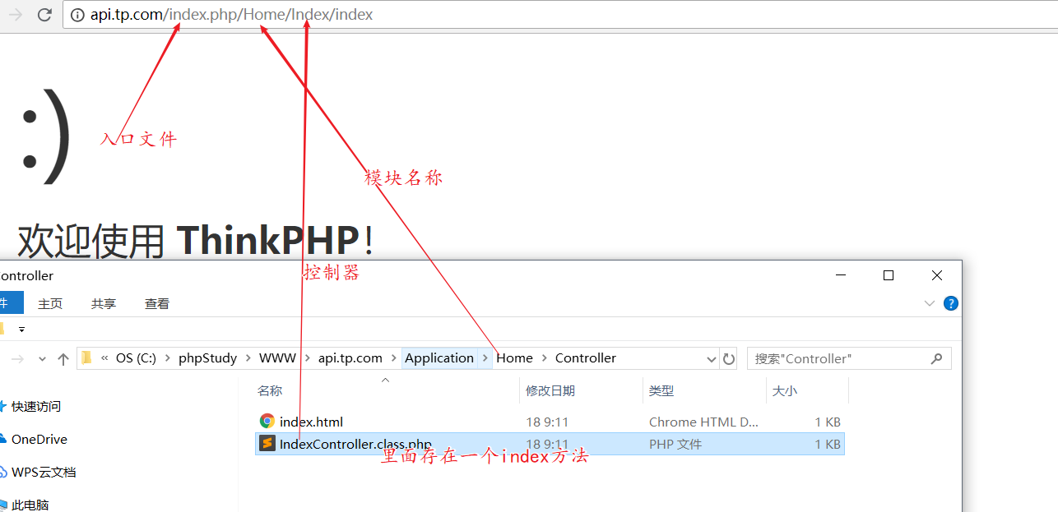Expand the chevron after api.tp.com breadcrumb

pos(393,358)
